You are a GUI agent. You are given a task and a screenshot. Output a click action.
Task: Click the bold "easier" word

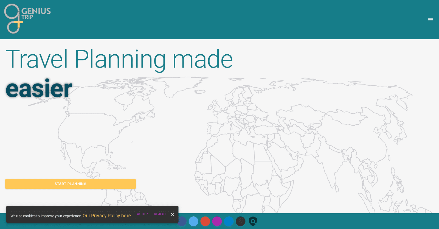pos(39,89)
